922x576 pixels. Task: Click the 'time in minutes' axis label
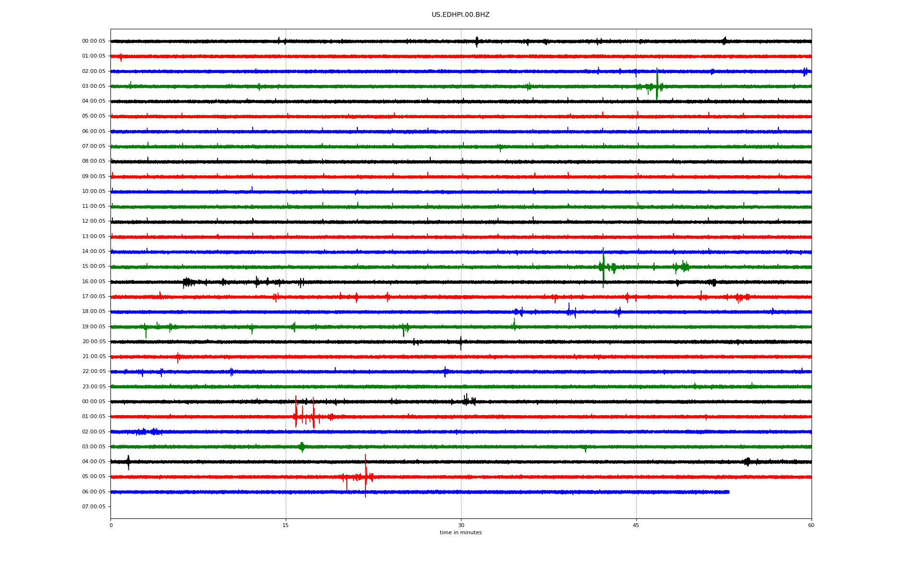click(460, 532)
